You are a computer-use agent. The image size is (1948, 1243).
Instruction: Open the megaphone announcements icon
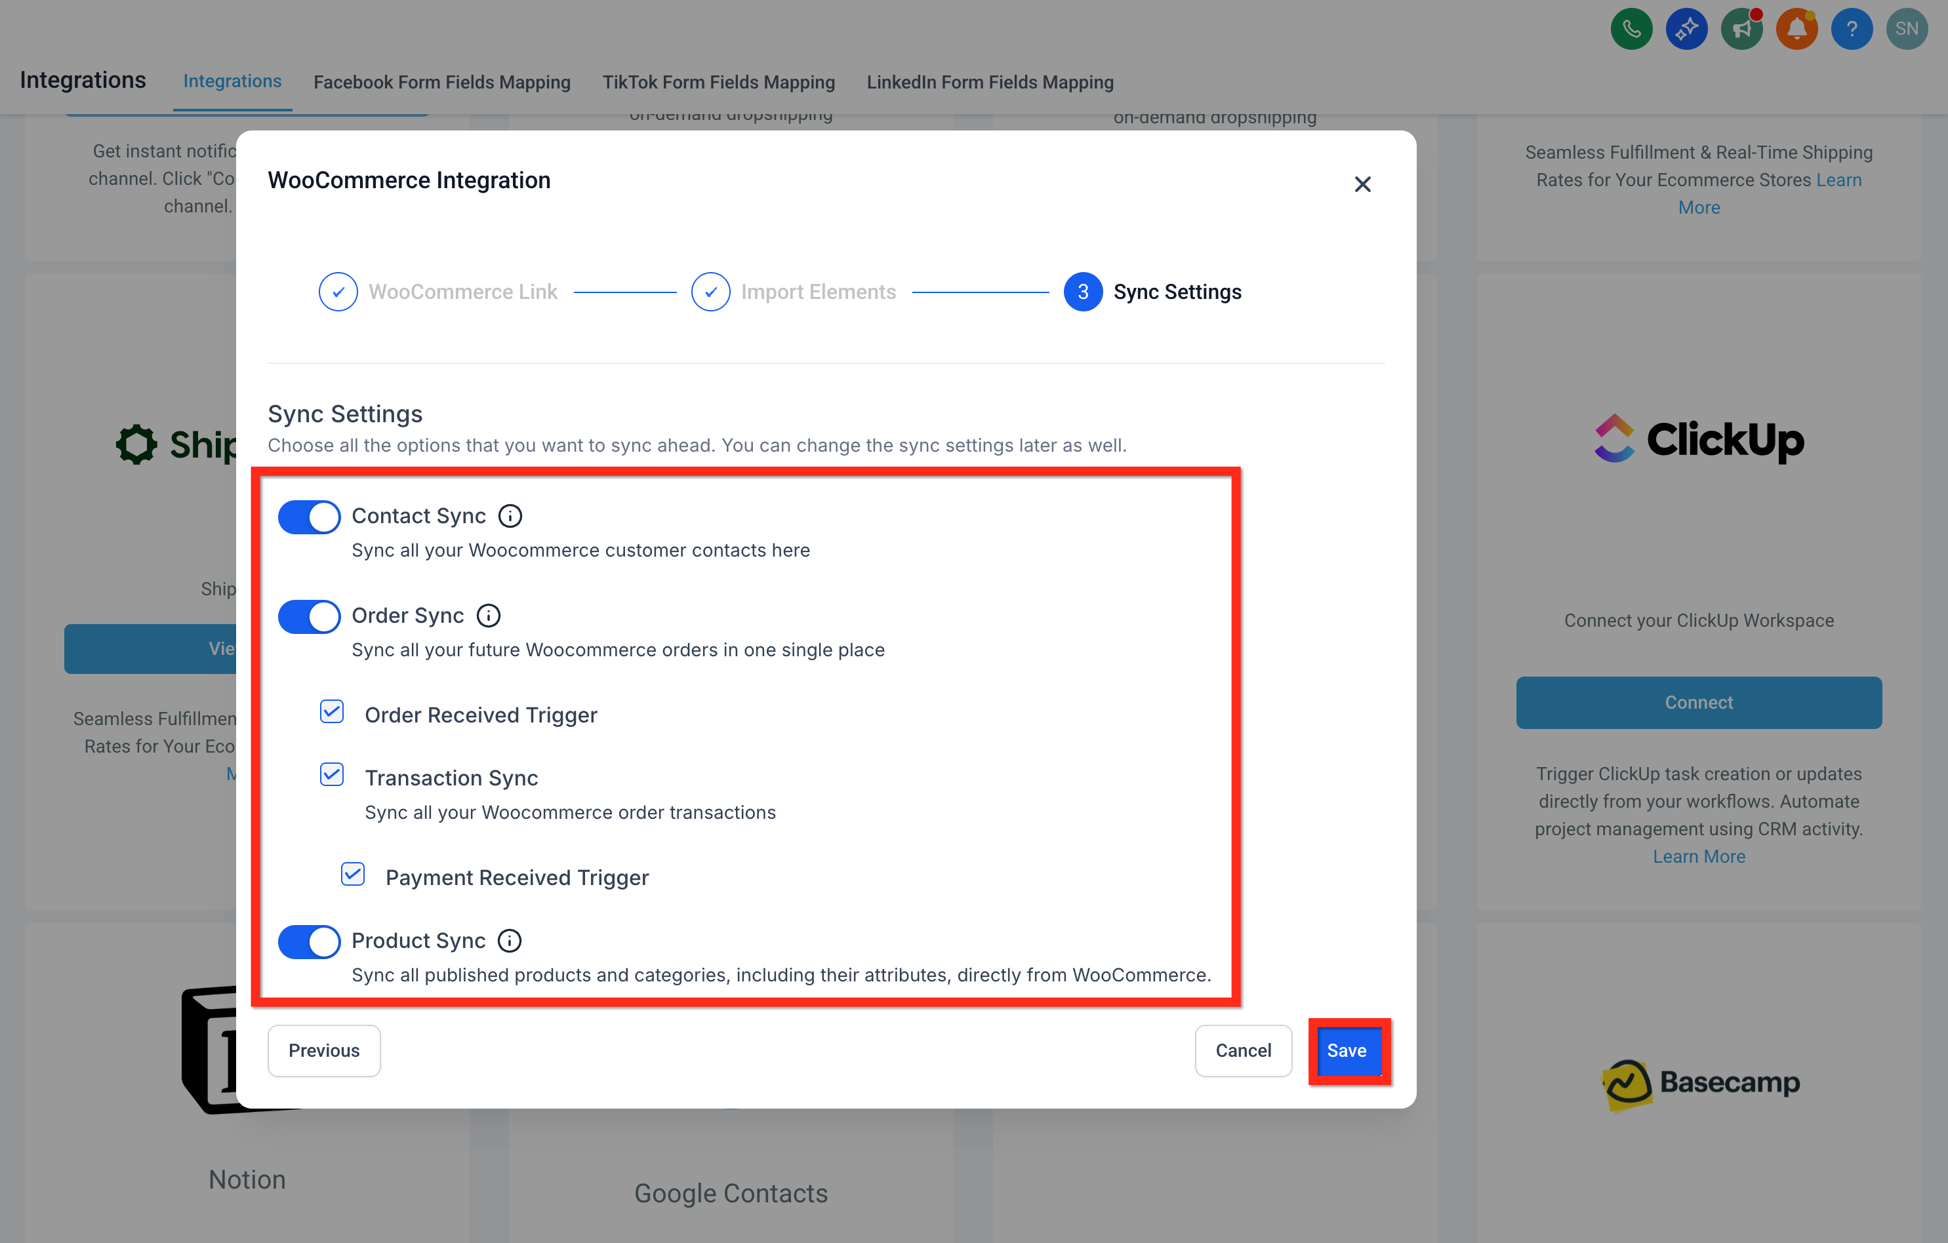click(1741, 29)
